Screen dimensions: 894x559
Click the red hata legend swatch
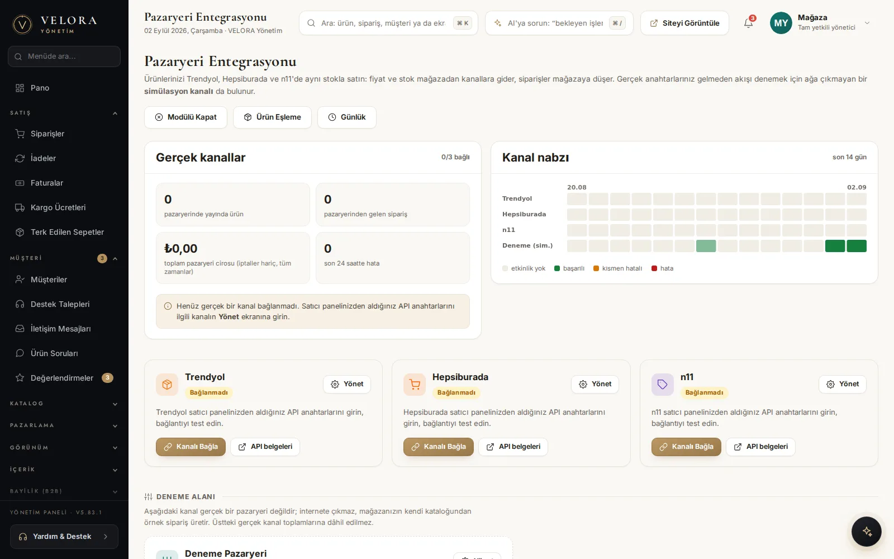654,268
